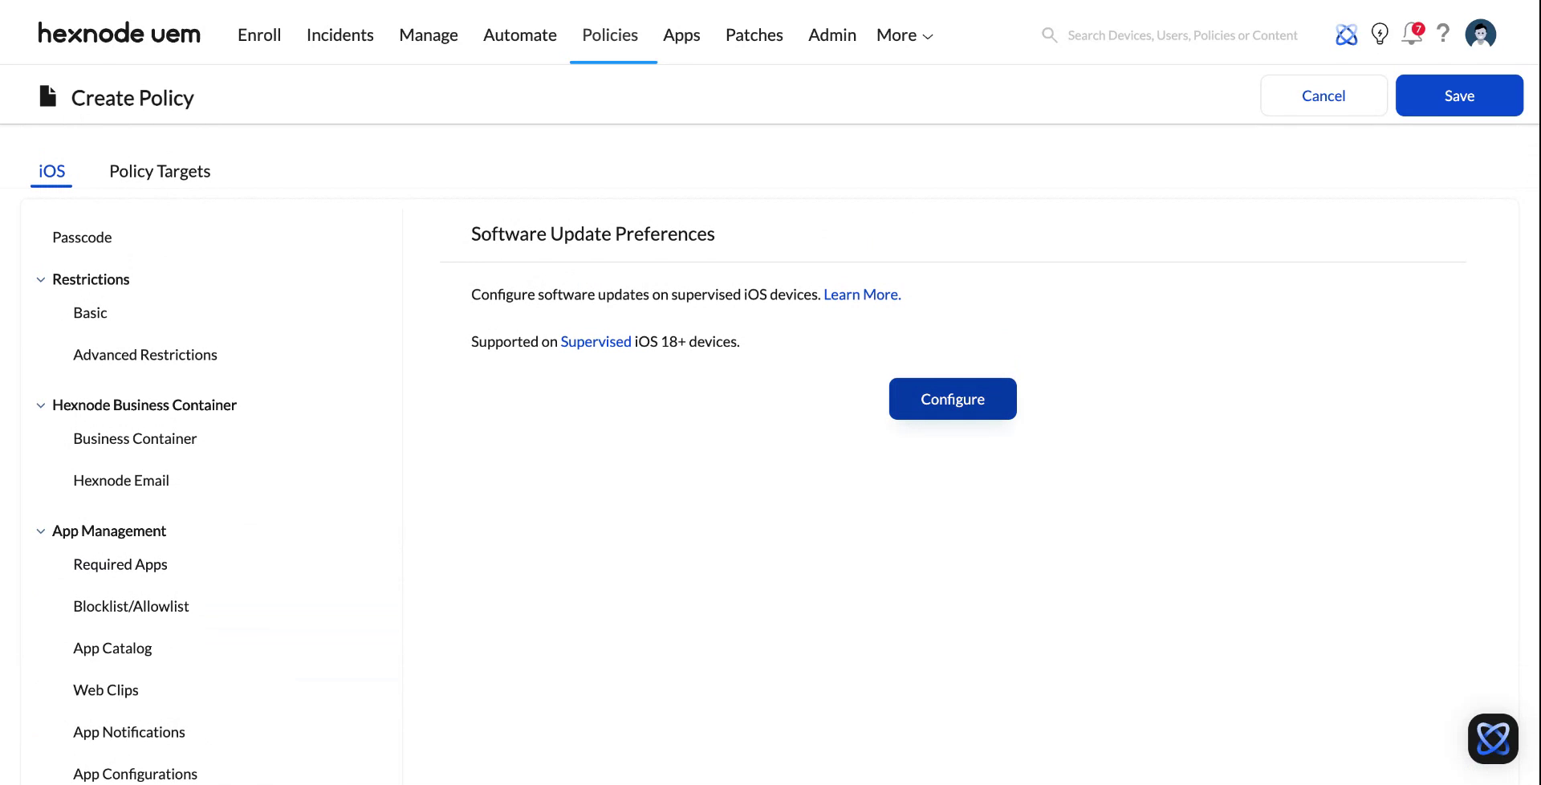The image size is (1541, 785).
Task: Open the floating chat widget
Action: click(1493, 738)
